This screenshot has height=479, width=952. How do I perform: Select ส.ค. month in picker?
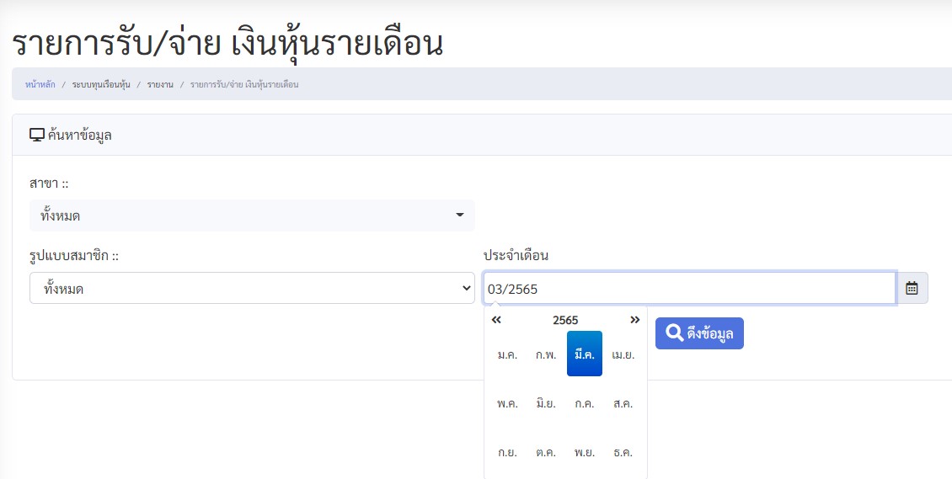coord(623,403)
